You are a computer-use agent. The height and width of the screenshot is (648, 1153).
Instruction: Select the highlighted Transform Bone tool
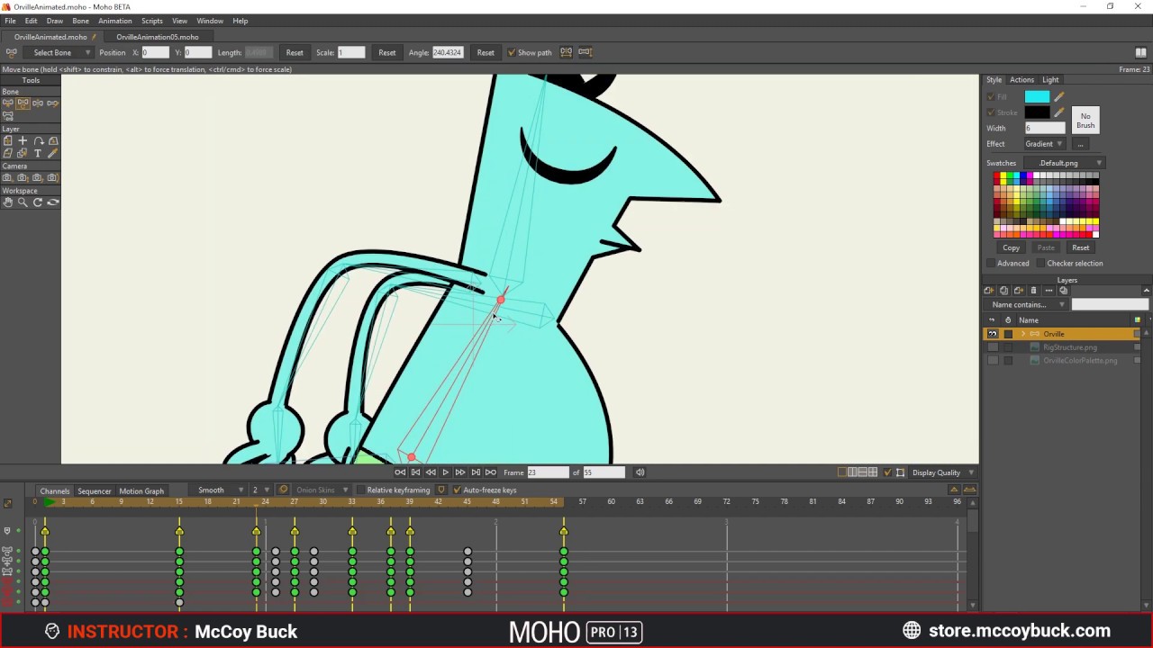(x=23, y=103)
